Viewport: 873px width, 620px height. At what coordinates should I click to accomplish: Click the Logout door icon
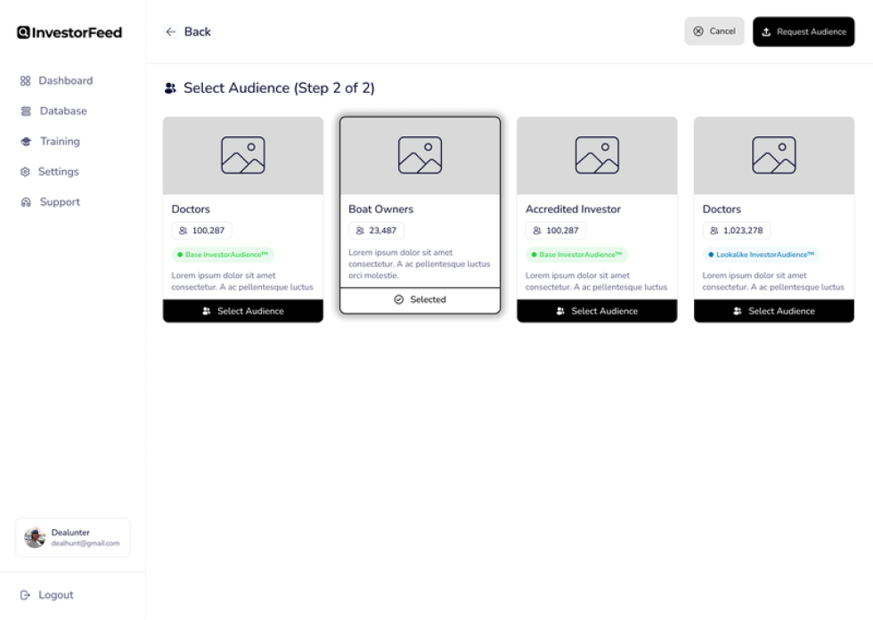25,595
